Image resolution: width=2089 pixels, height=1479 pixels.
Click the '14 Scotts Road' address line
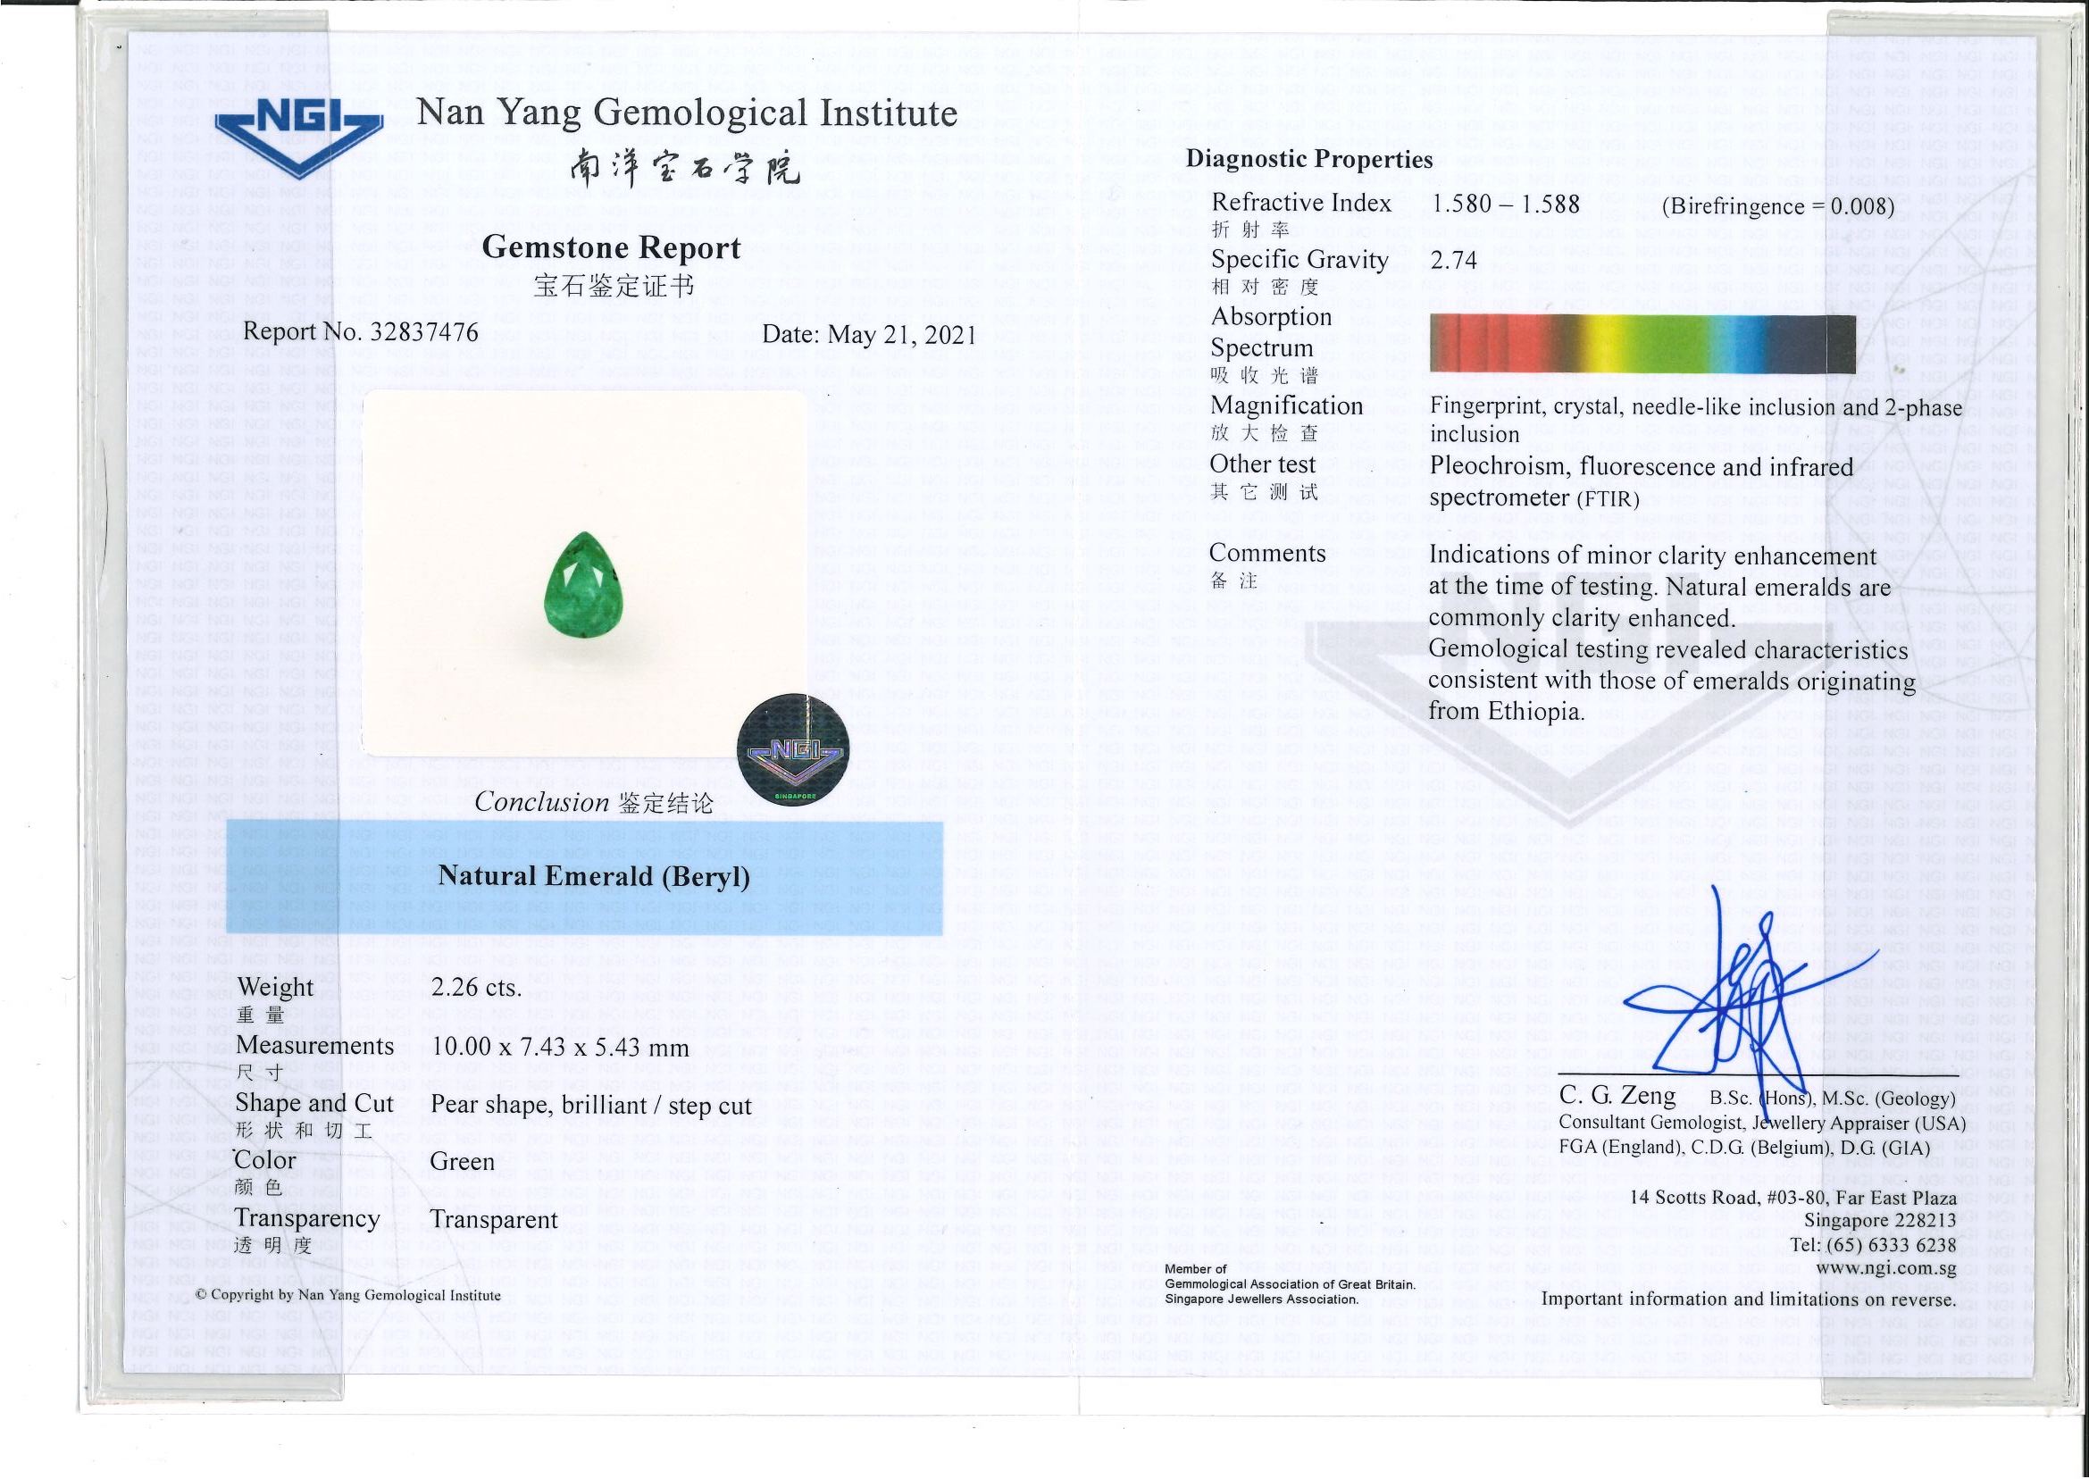click(x=1793, y=1198)
